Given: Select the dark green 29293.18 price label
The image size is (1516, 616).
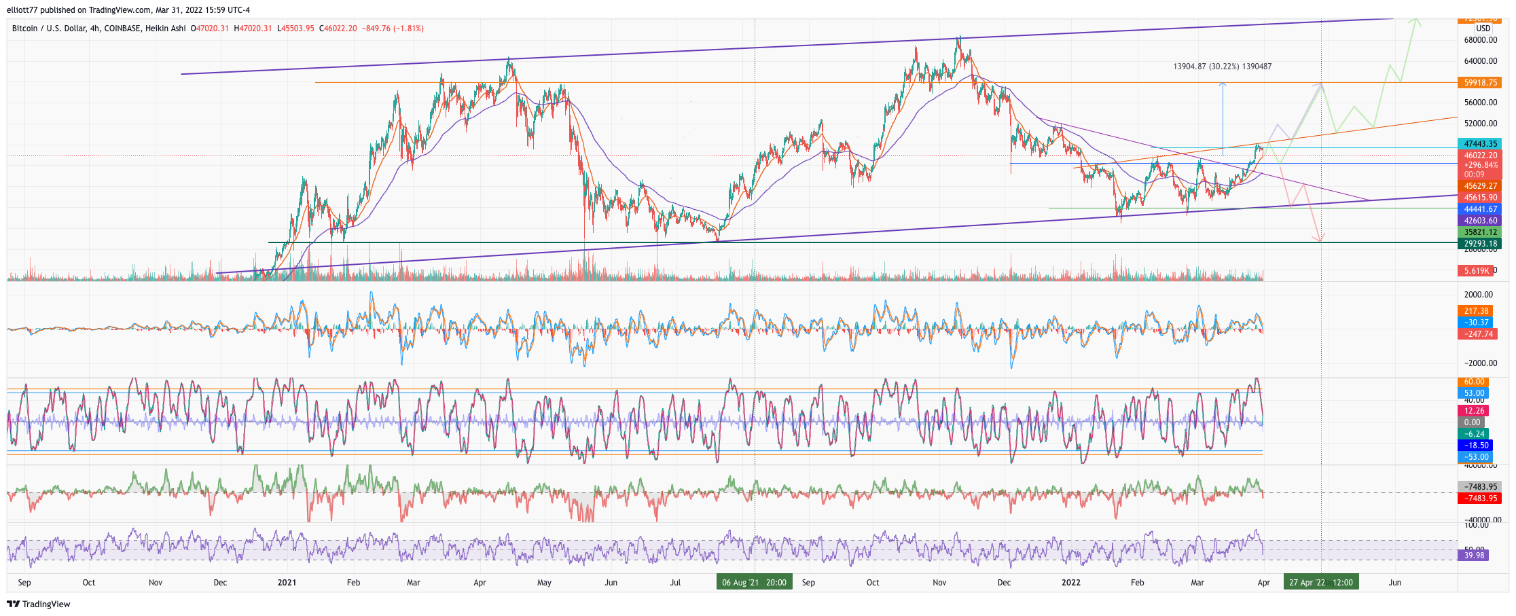Looking at the screenshot, I should click(x=1480, y=244).
